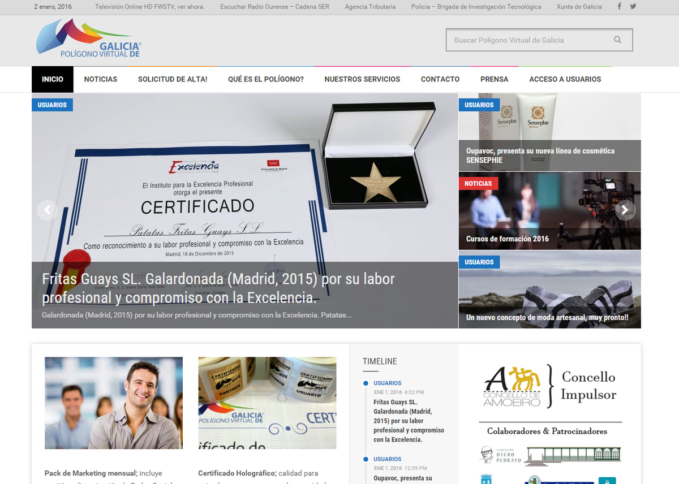Open the NOTICIAS menu item
679x484 pixels.
click(101, 79)
